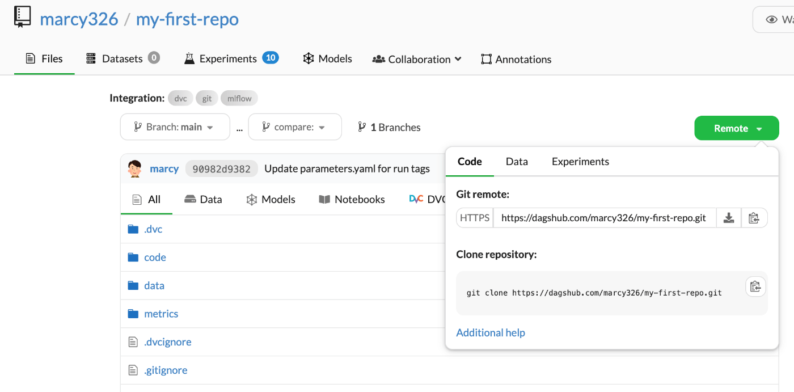Click the repository book icon

(x=23, y=18)
